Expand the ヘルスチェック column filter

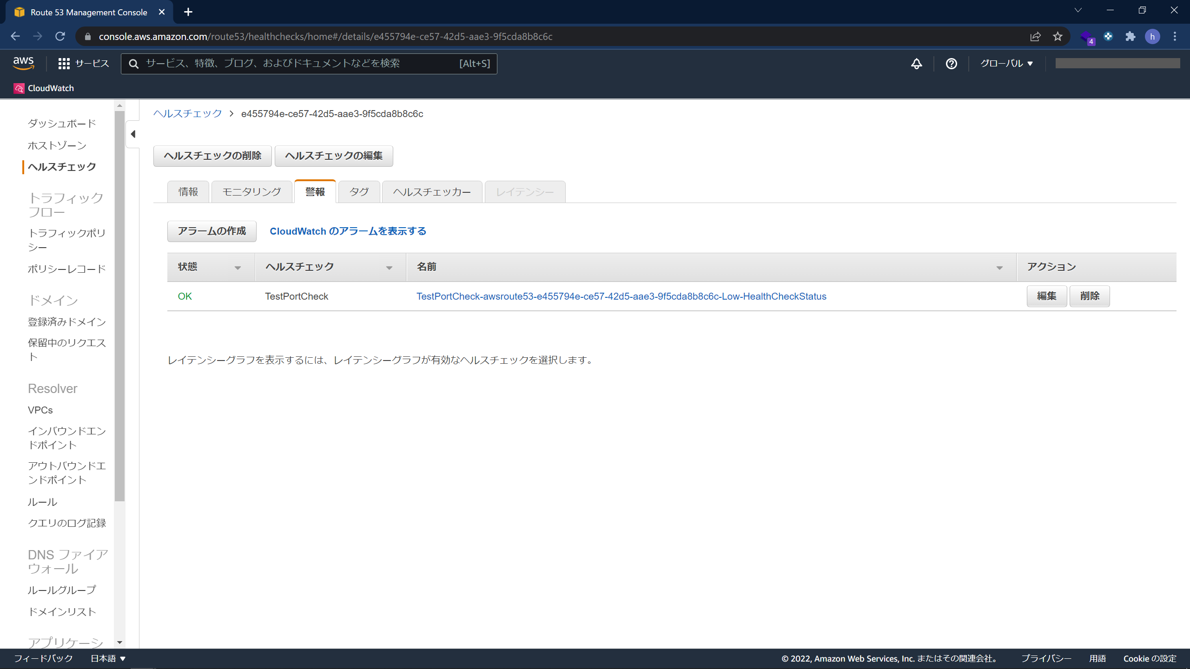(x=390, y=267)
